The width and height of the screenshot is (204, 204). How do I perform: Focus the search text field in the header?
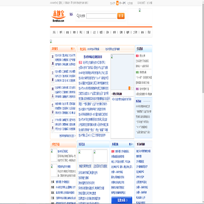(101, 16)
